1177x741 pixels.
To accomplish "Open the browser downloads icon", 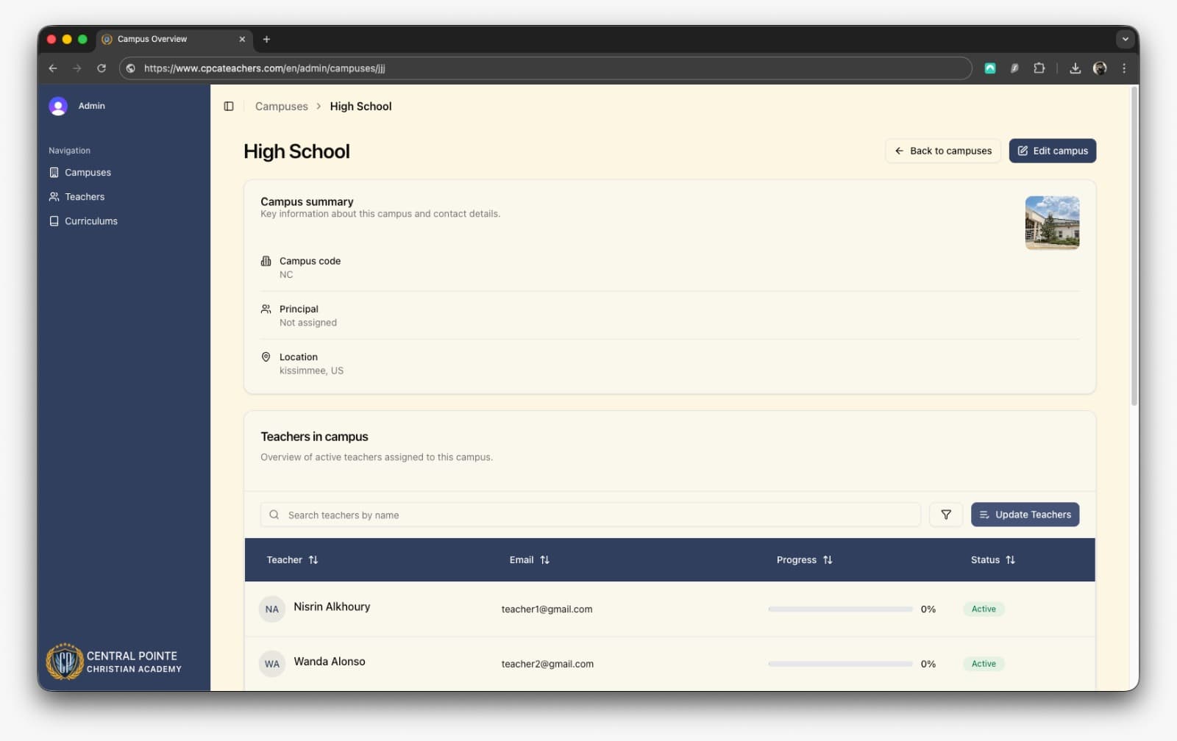I will click(1075, 68).
